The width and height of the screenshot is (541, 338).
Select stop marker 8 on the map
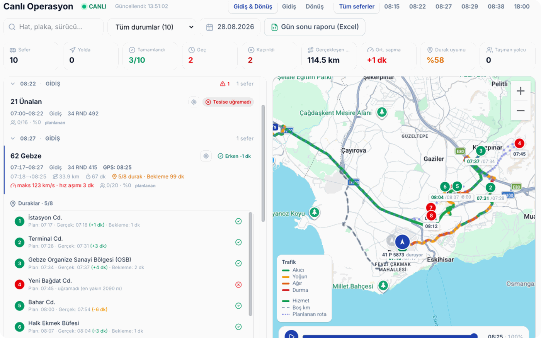[x=431, y=216]
